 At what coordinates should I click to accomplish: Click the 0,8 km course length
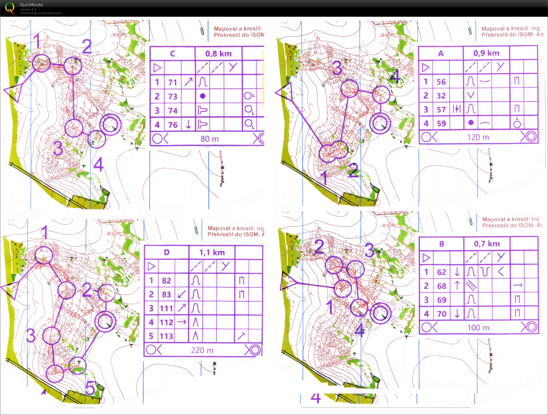tap(218, 54)
